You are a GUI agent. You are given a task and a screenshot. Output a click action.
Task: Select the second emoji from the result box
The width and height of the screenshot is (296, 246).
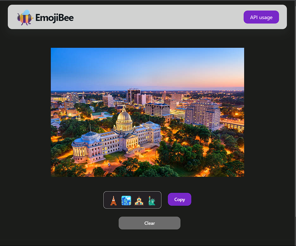tap(126, 200)
